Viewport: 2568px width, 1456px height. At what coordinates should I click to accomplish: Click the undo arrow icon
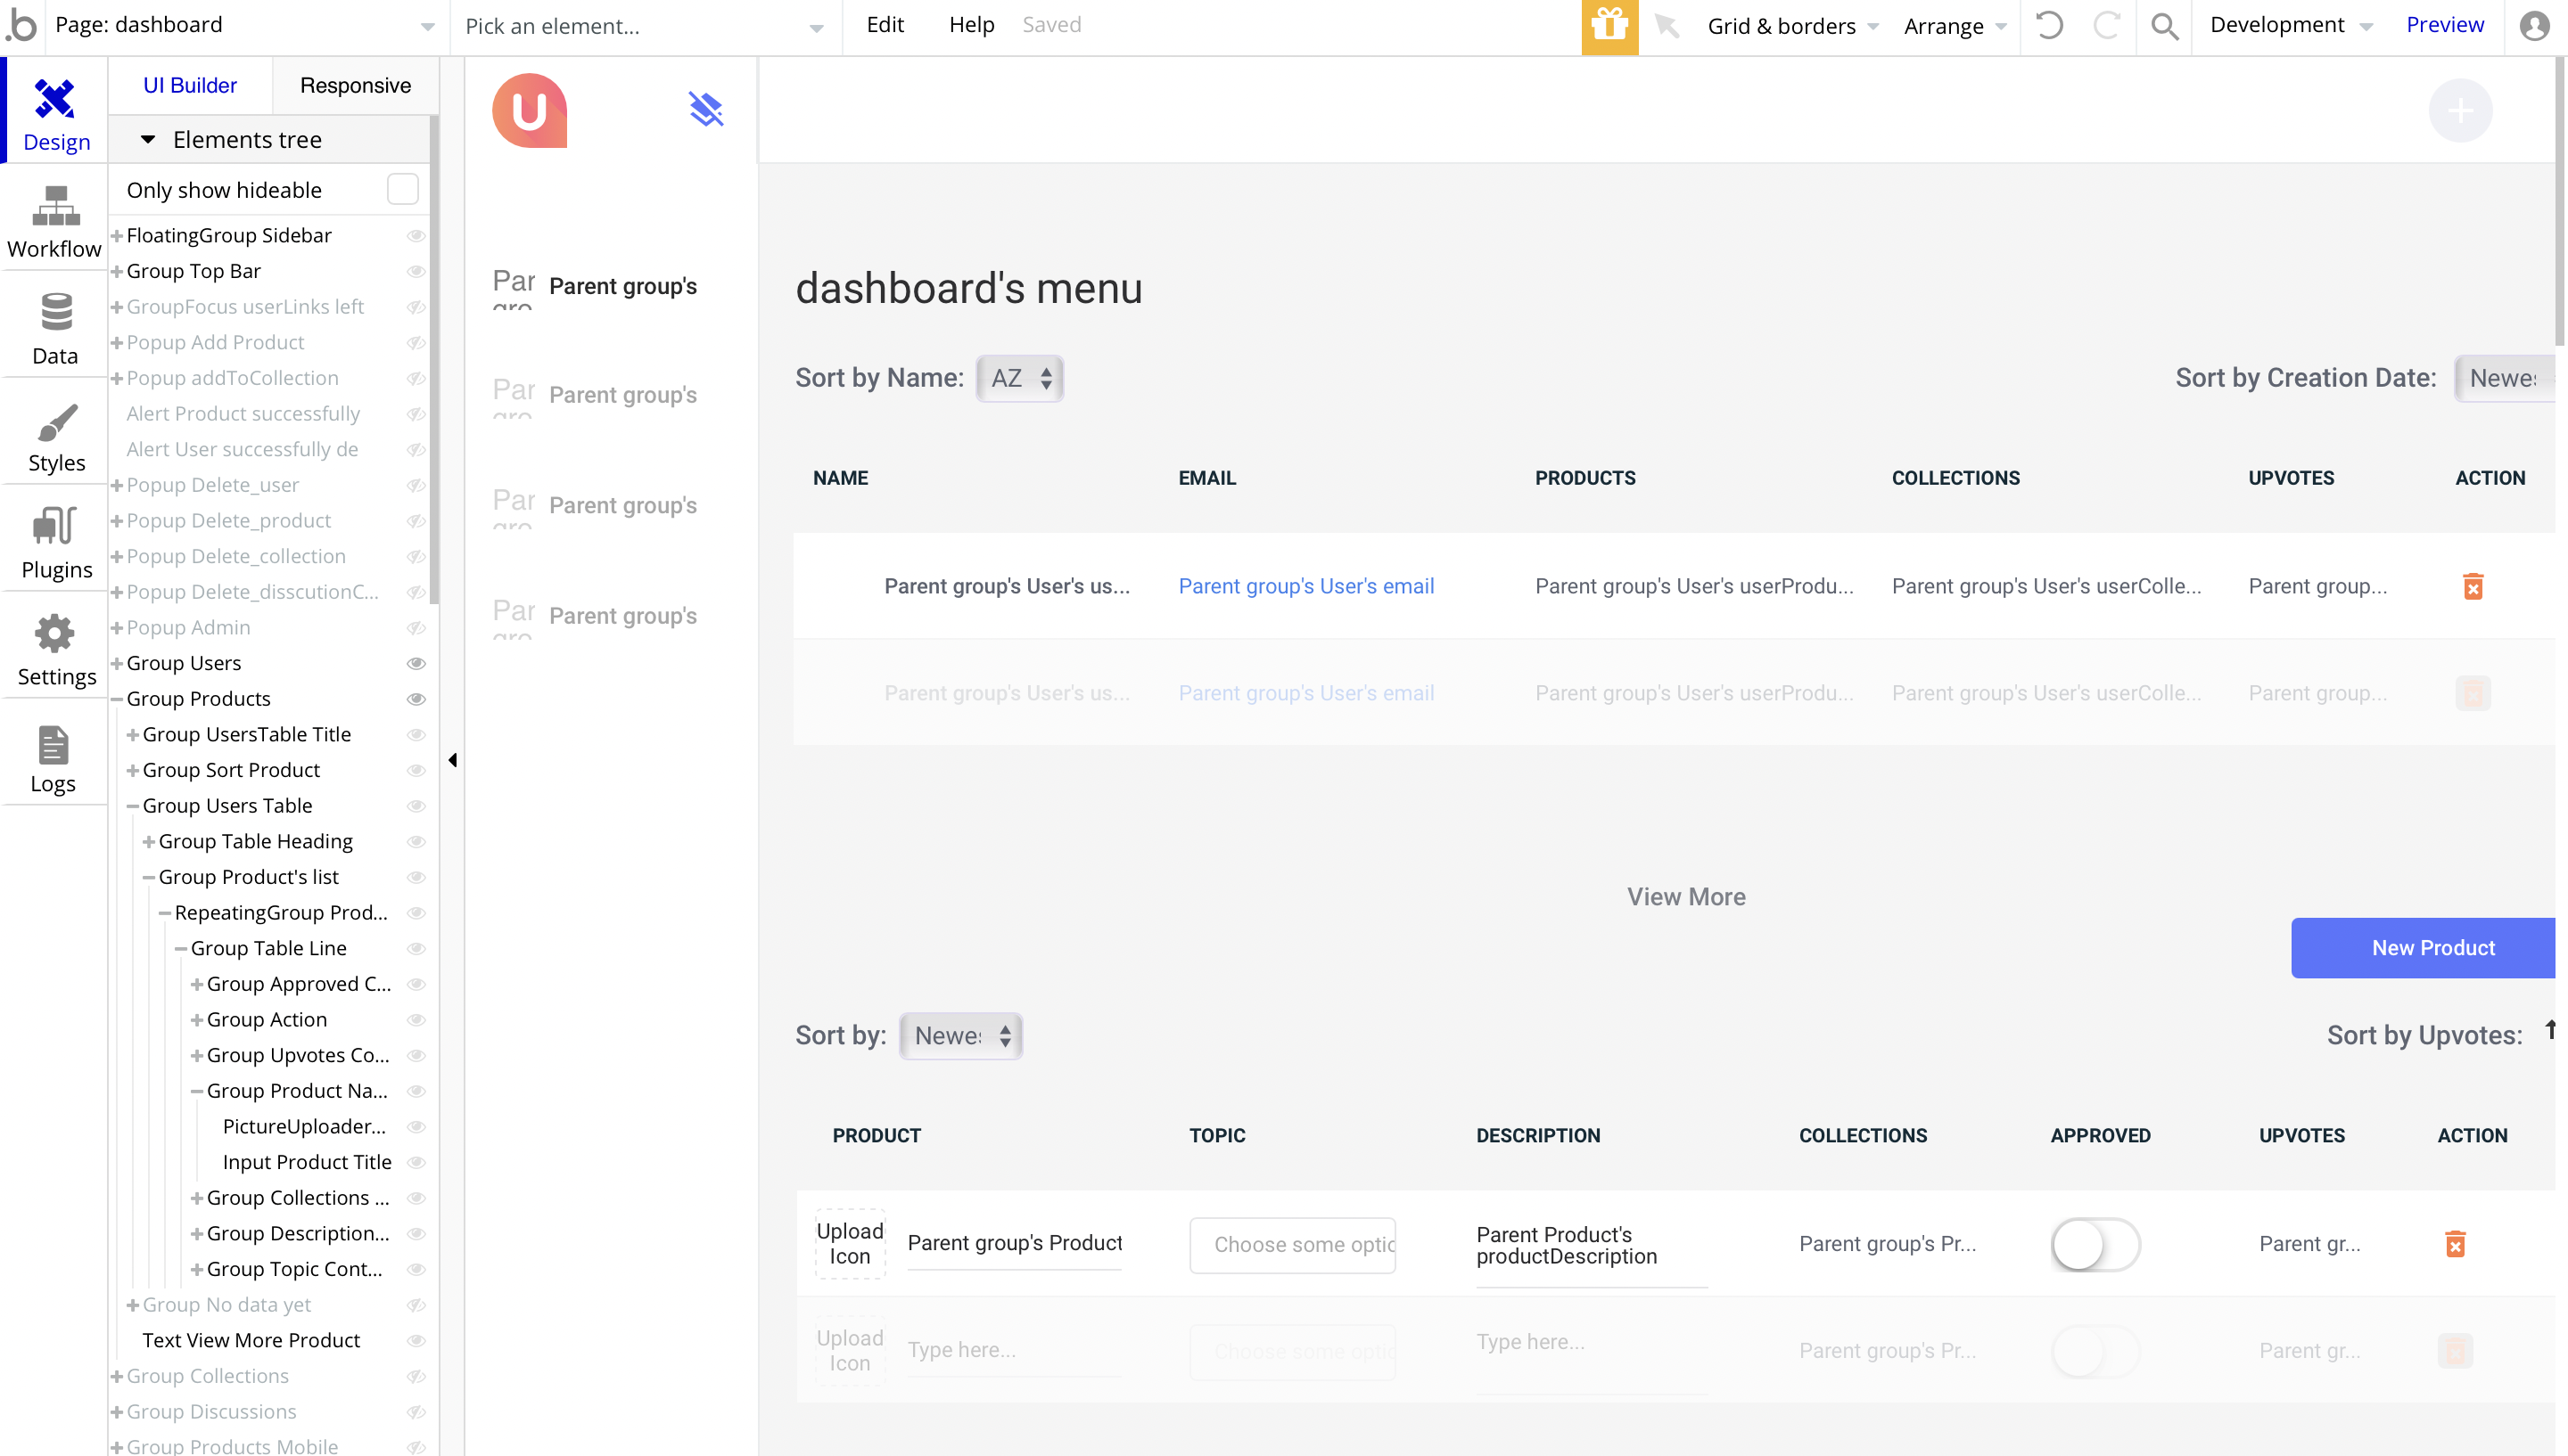click(x=2049, y=26)
